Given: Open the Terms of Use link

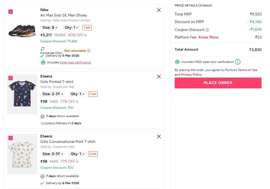Looking at the screenshot, I should point(247,70).
